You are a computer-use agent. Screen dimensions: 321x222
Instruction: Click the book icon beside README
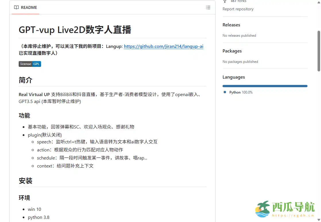click(16, 7)
